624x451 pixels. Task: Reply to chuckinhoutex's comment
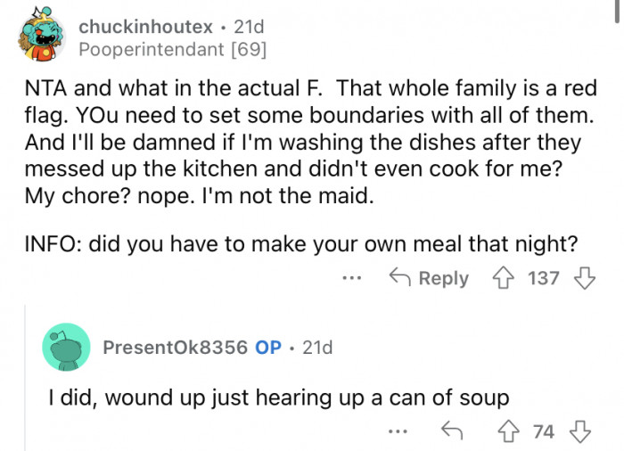click(430, 278)
